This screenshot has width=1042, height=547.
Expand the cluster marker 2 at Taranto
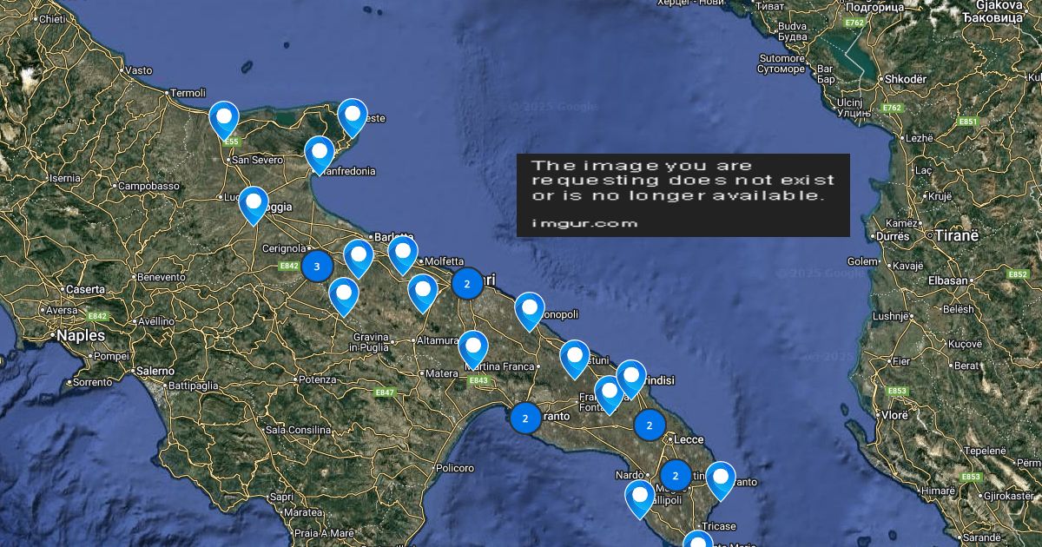[524, 418]
